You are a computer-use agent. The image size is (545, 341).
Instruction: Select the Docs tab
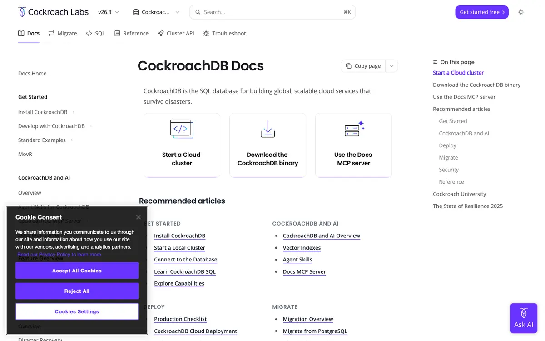click(29, 33)
